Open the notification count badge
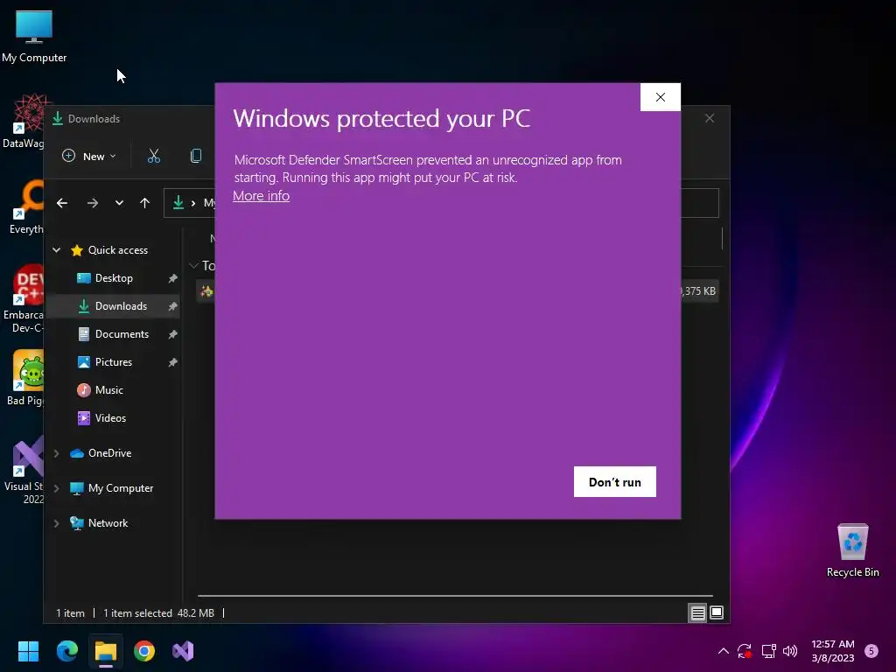This screenshot has height=672, width=896. [871, 651]
